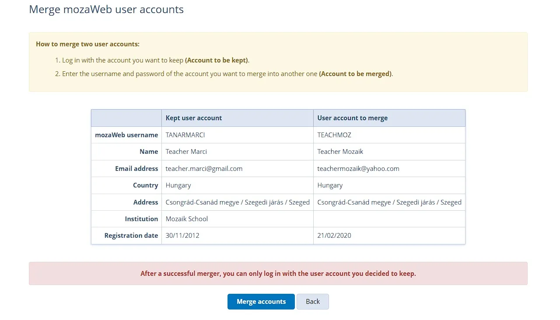Click the 'How to merge two user accounts' title
The image size is (560, 320).
point(87,44)
